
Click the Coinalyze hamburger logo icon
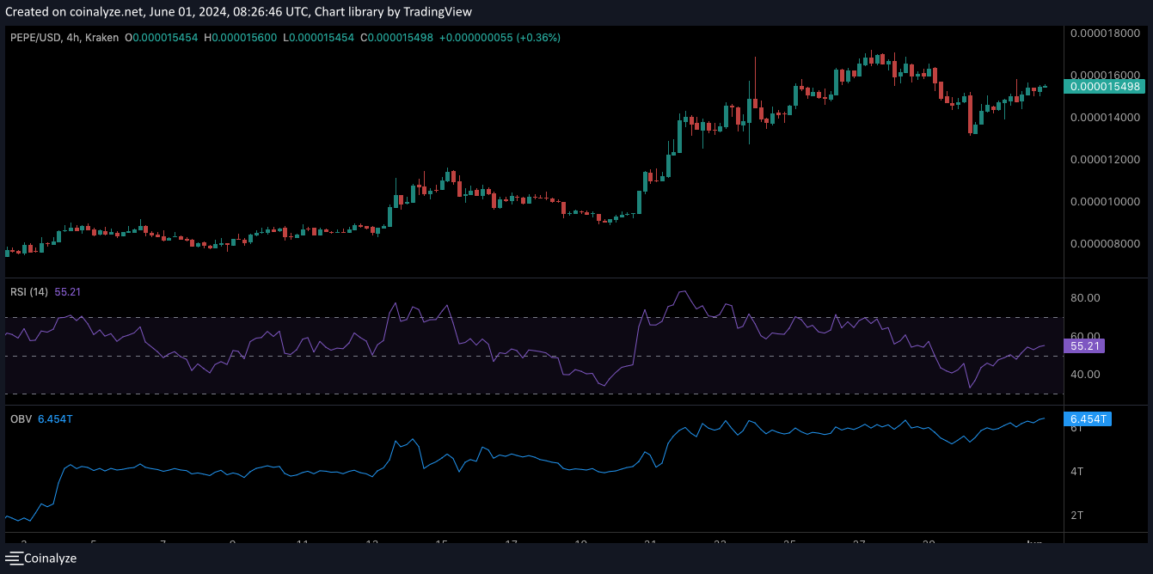click(x=13, y=559)
